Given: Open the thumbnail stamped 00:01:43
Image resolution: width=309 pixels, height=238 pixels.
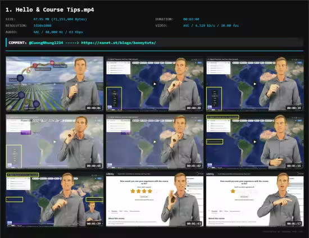Looking at the screenshot, I should click(154, 199).
